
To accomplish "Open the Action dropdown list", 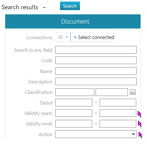I will point(96,134).
